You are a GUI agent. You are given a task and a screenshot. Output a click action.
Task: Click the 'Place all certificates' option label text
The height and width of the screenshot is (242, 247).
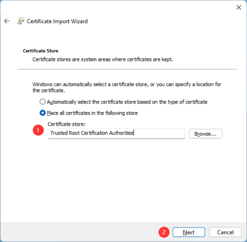tap(92, 113)
